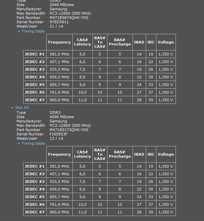Select part number M471B5173QH0-YK0
Viewport: 204px width, 221px height.
69,130
